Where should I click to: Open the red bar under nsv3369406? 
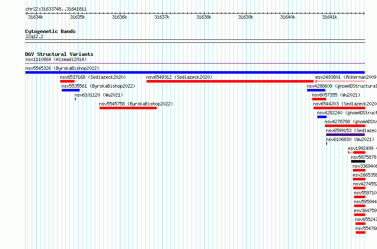click(x=359, y=170)
